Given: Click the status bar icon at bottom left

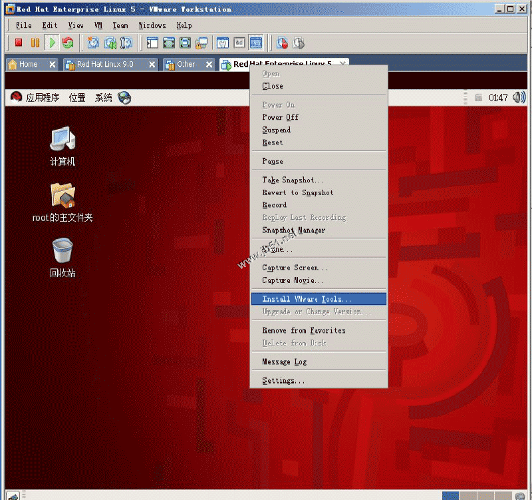Looking at the screenshot, I should [x=13, y=495].
